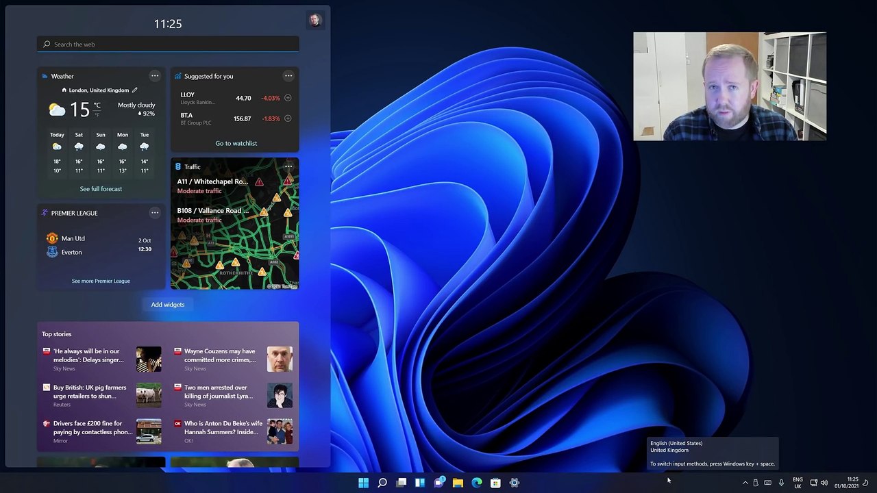Click the USB safely-remove tray icon

[x=756, y=483]
